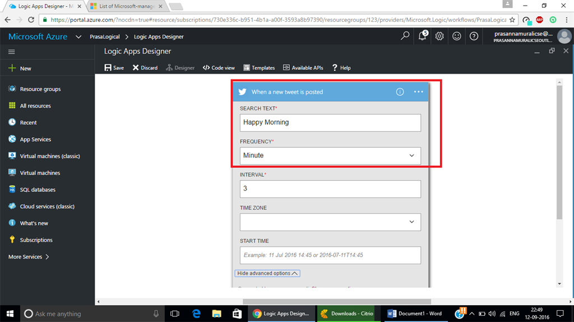The width and height of the screenshot is (574, 322).
Task: Open Task View on taskbar
Action: [175, 314]
